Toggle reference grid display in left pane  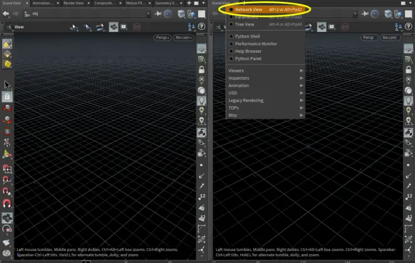pos(202,48)
